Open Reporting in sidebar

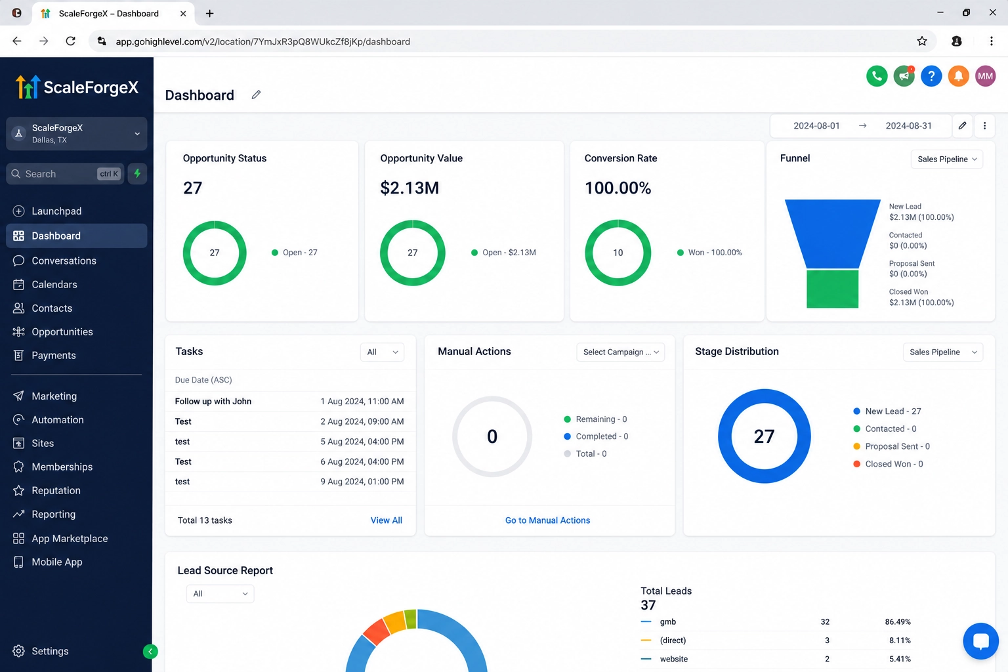click(76, 514)
